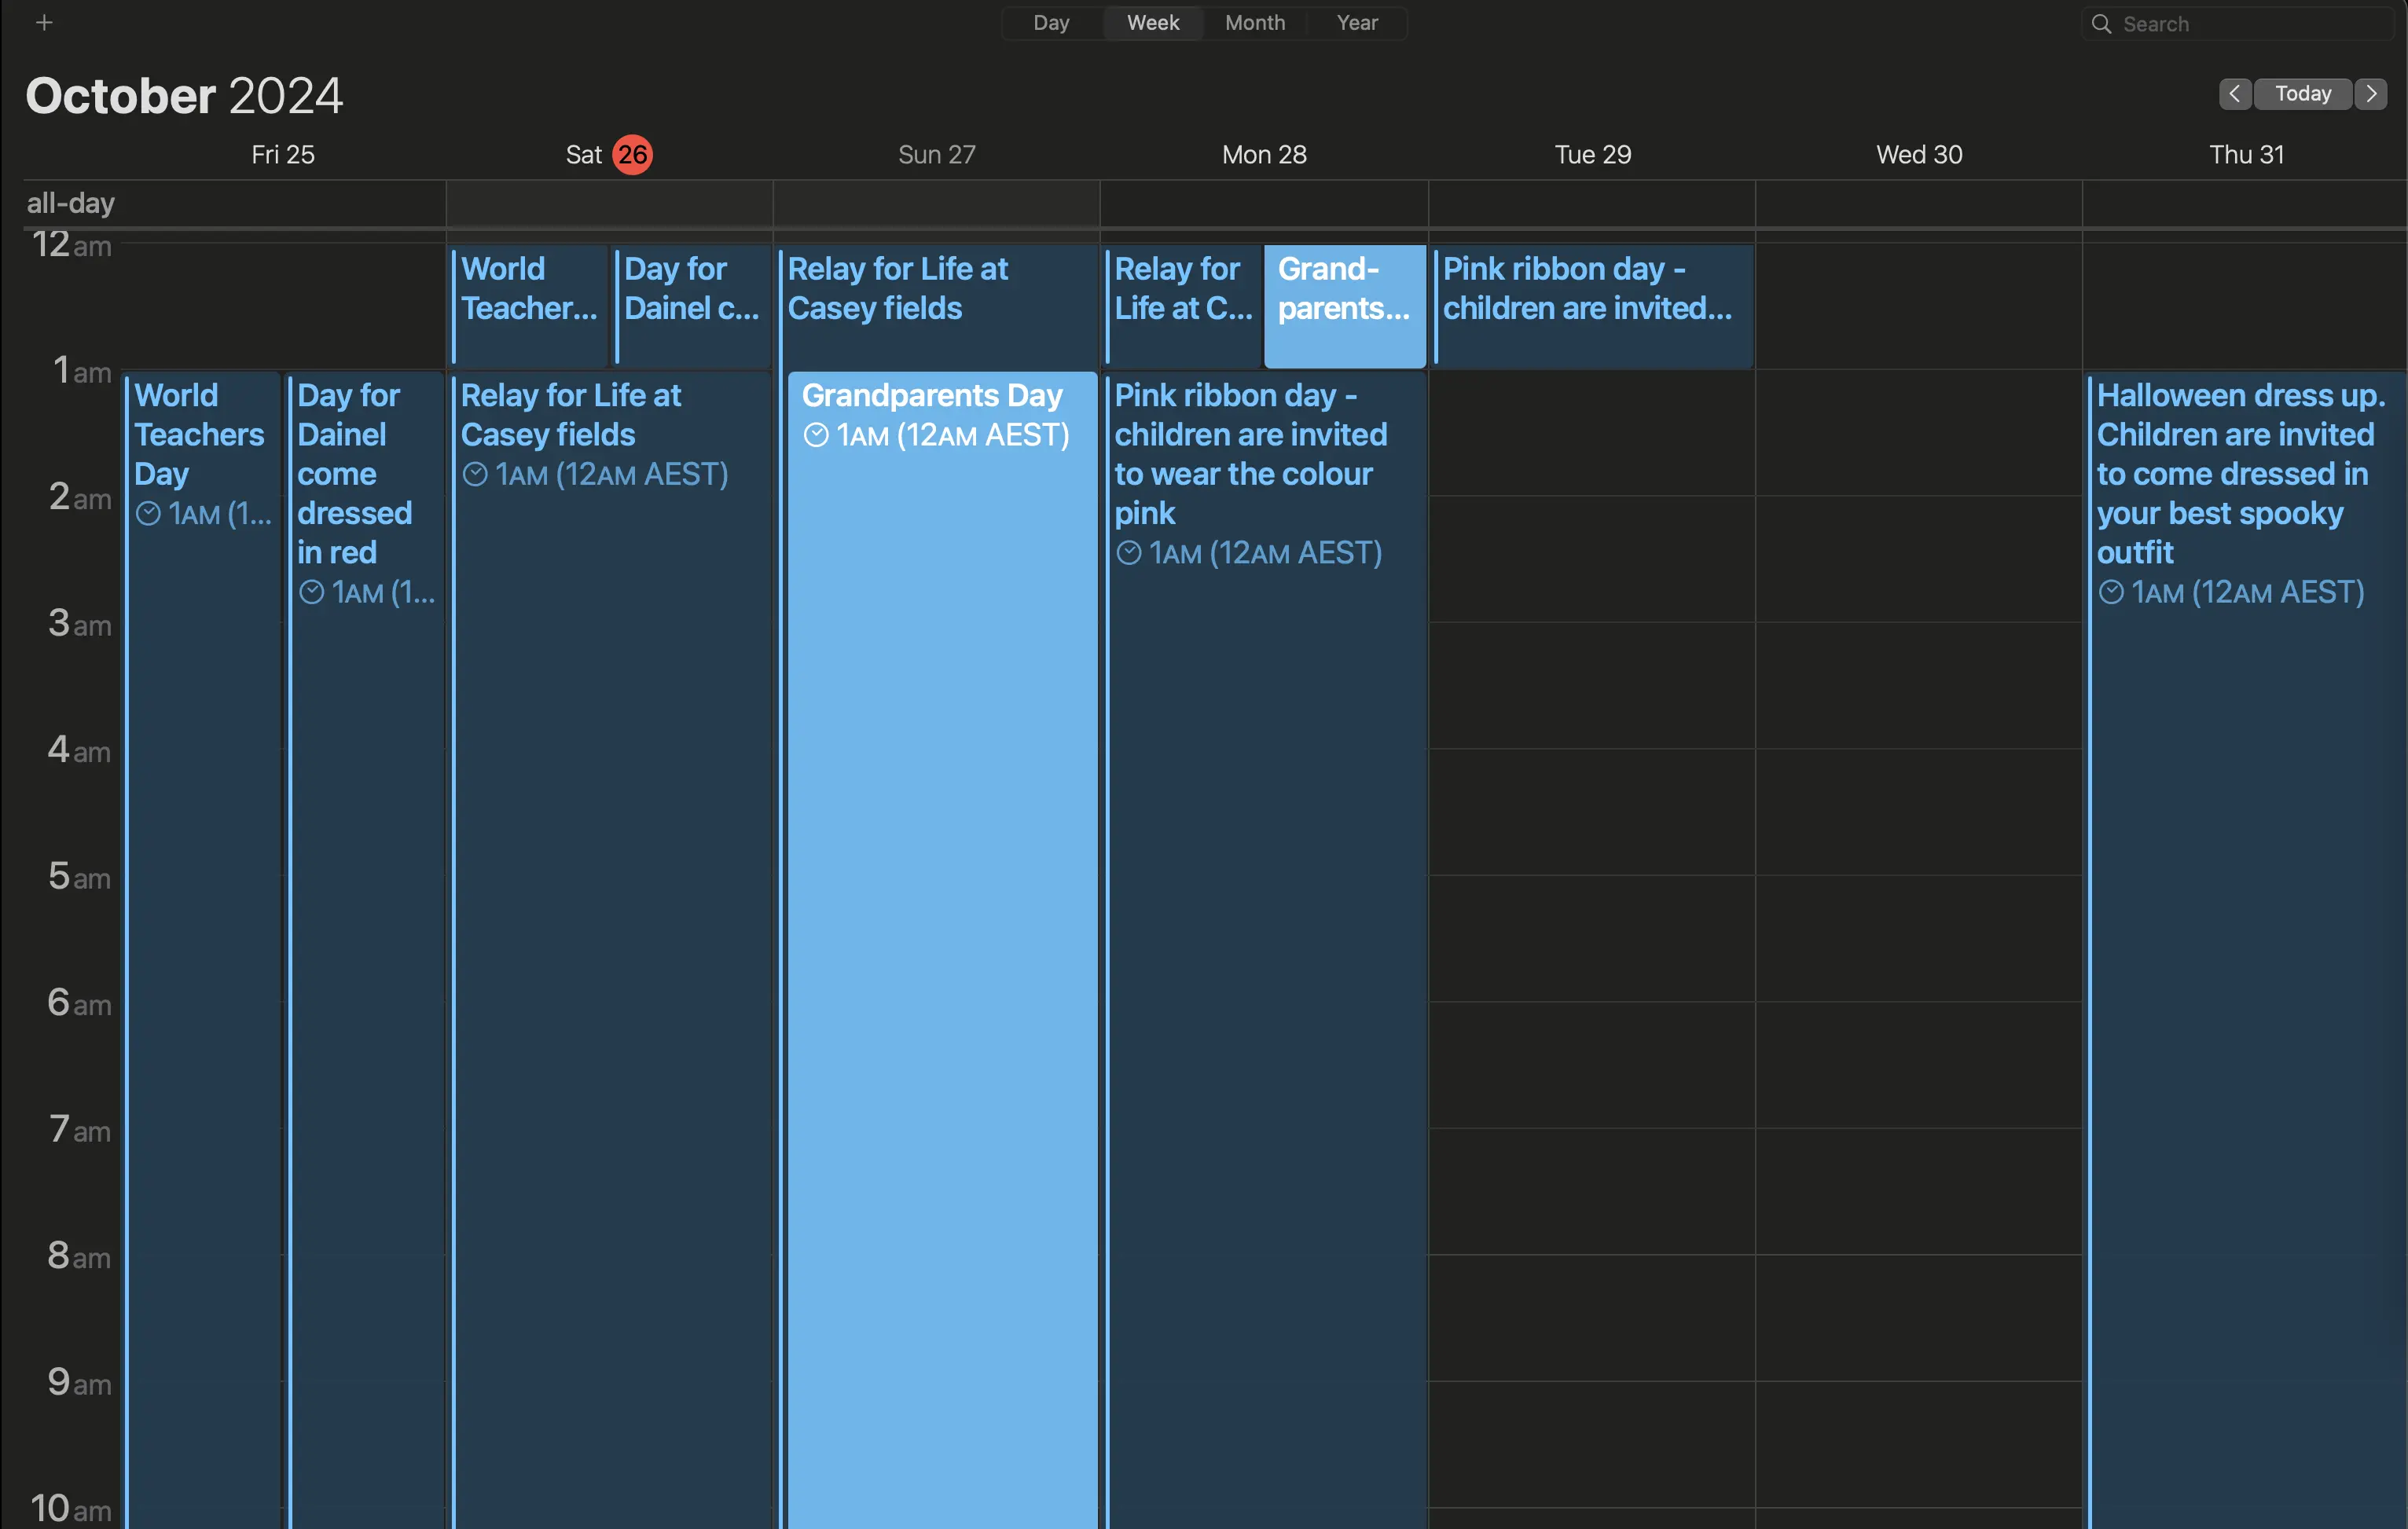Viewport: 2408px width, 1529px height.
Task: Click the search magnifier icon
Action: point(2101,23)
